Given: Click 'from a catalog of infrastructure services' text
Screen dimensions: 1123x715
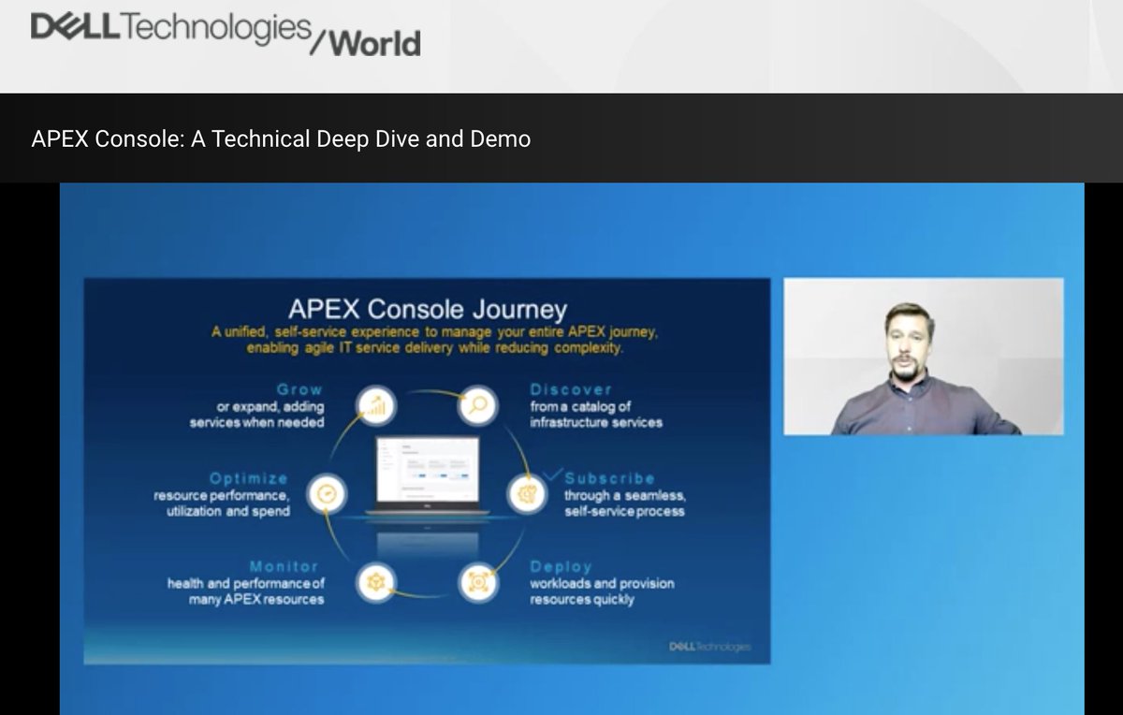Looking at the screenshot, I should coord(596,414).
